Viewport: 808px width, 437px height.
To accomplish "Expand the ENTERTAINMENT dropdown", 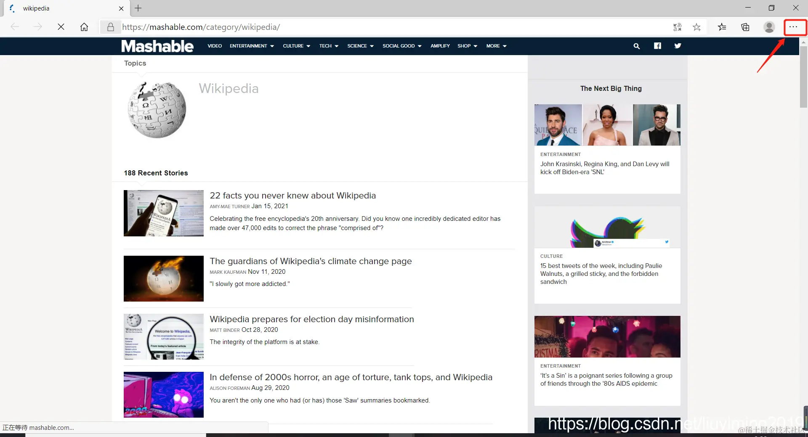I will tap(252, 46).
